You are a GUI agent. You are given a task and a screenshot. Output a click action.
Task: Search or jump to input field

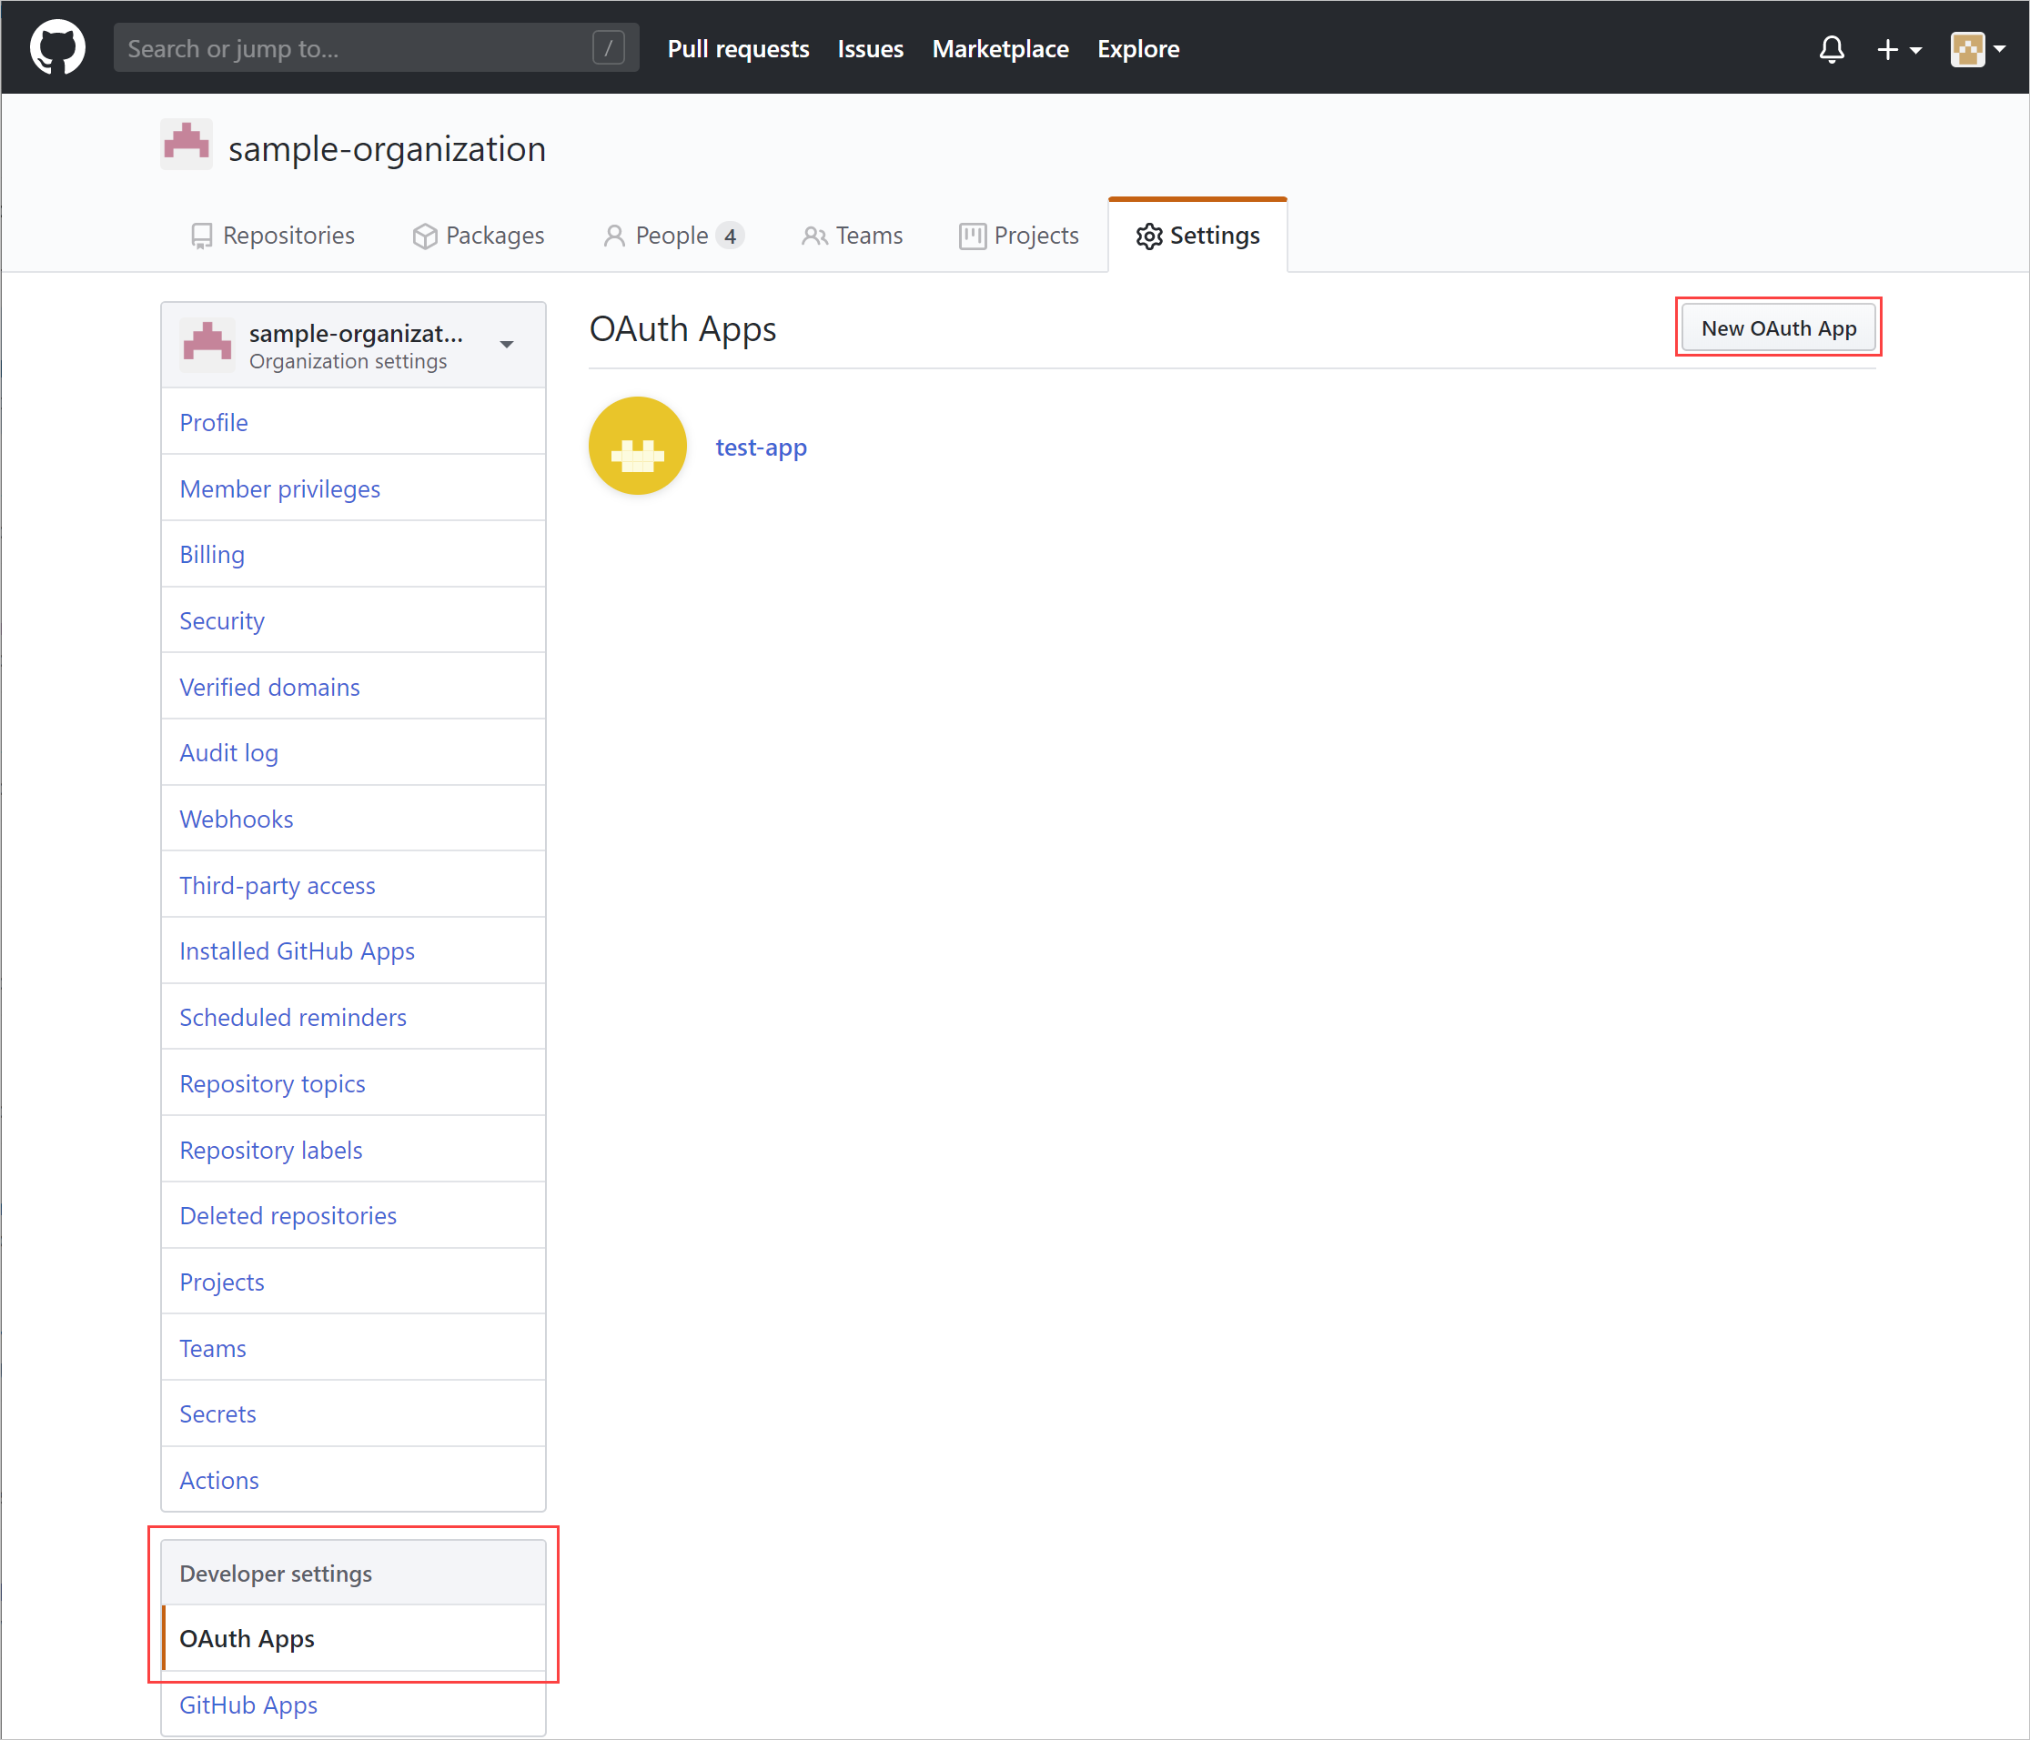(x=371, y=46)
